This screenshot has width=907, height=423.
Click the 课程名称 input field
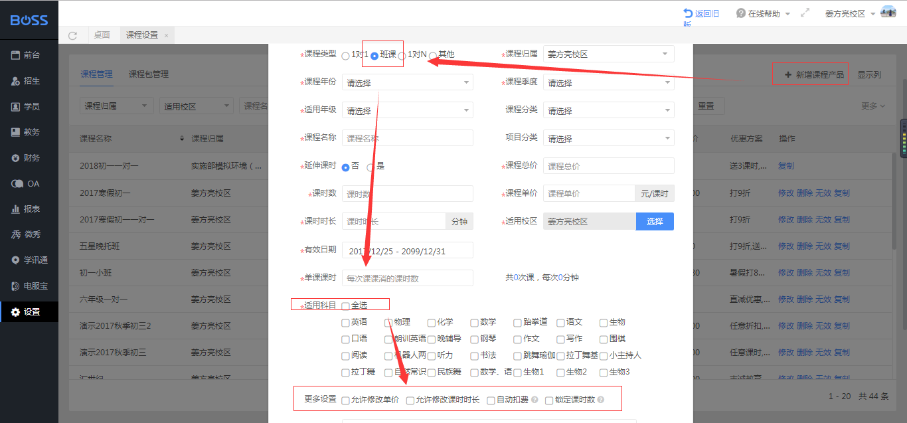pos(408,138)
